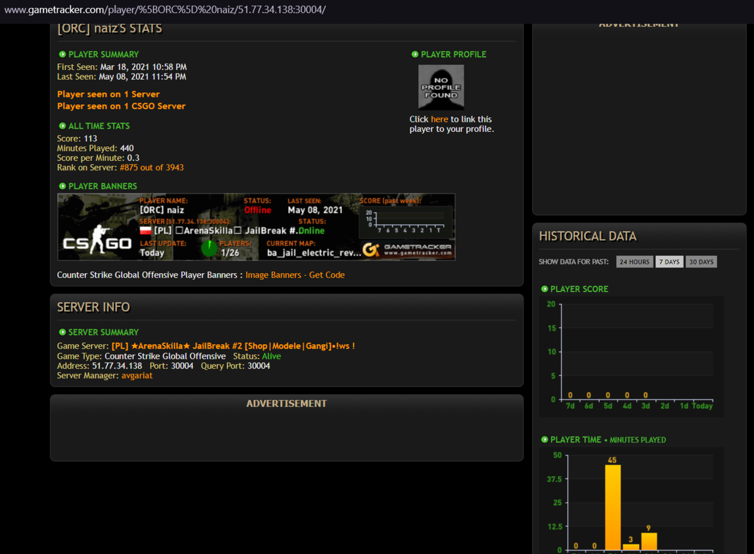Open Image Banners - Get Code link
Screen dimensions: 754x554
295,275
